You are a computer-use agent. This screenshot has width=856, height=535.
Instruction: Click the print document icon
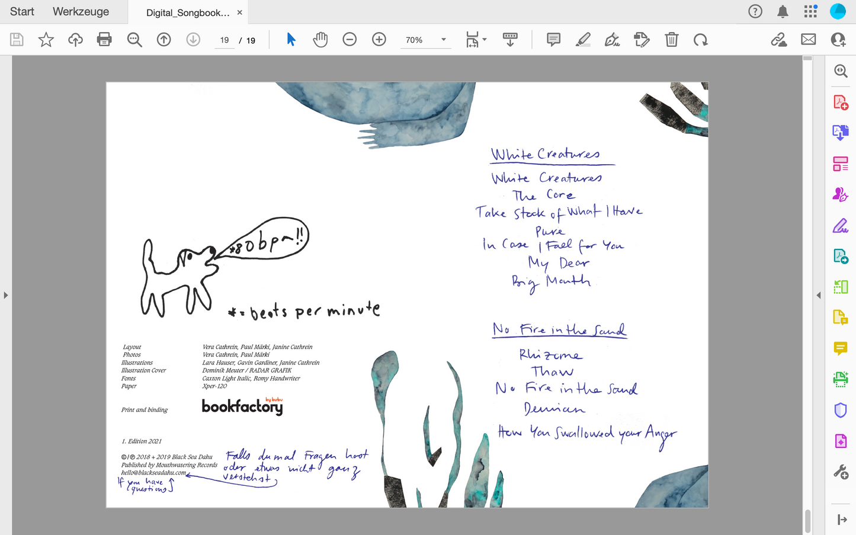[x=104, y=40]
